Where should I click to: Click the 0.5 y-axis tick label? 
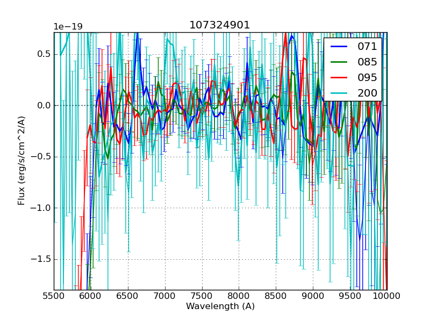pyautogui.click(x=43, y=54)
